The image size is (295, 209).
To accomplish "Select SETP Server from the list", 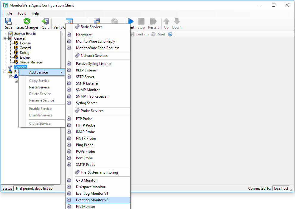I will [98, 77].
